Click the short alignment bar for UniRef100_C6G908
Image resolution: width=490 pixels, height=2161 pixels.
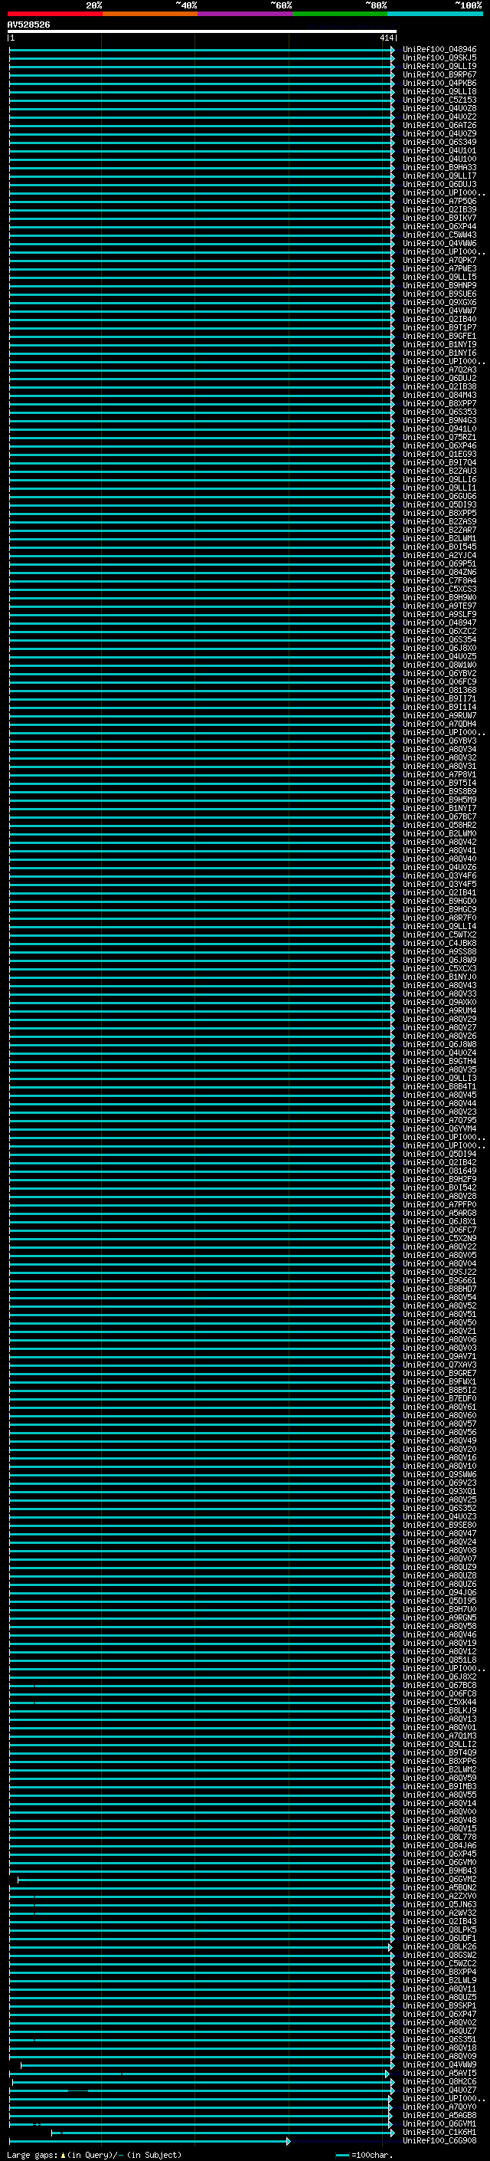[150, 2141]
